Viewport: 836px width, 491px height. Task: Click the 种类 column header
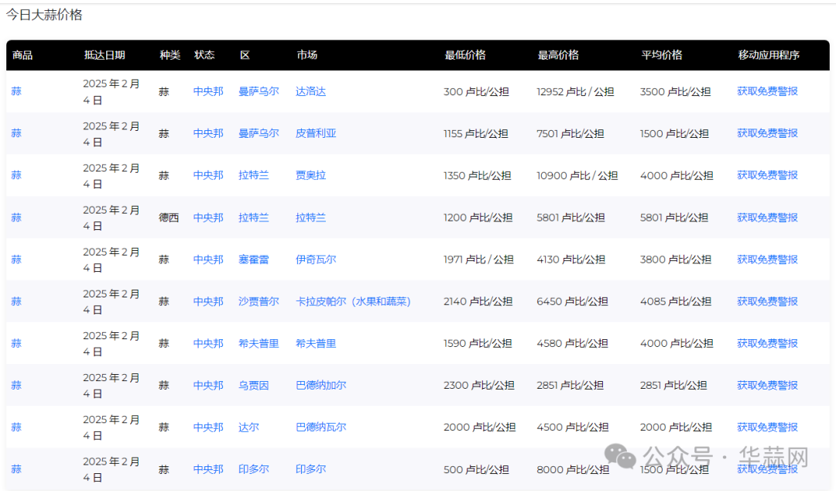pyautogui.click(x=170, y=55)
